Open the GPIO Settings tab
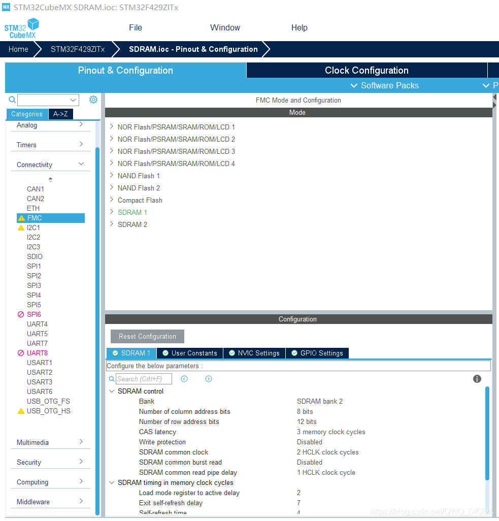The height and width of the screenshot is (521, 499). (317, 353)
